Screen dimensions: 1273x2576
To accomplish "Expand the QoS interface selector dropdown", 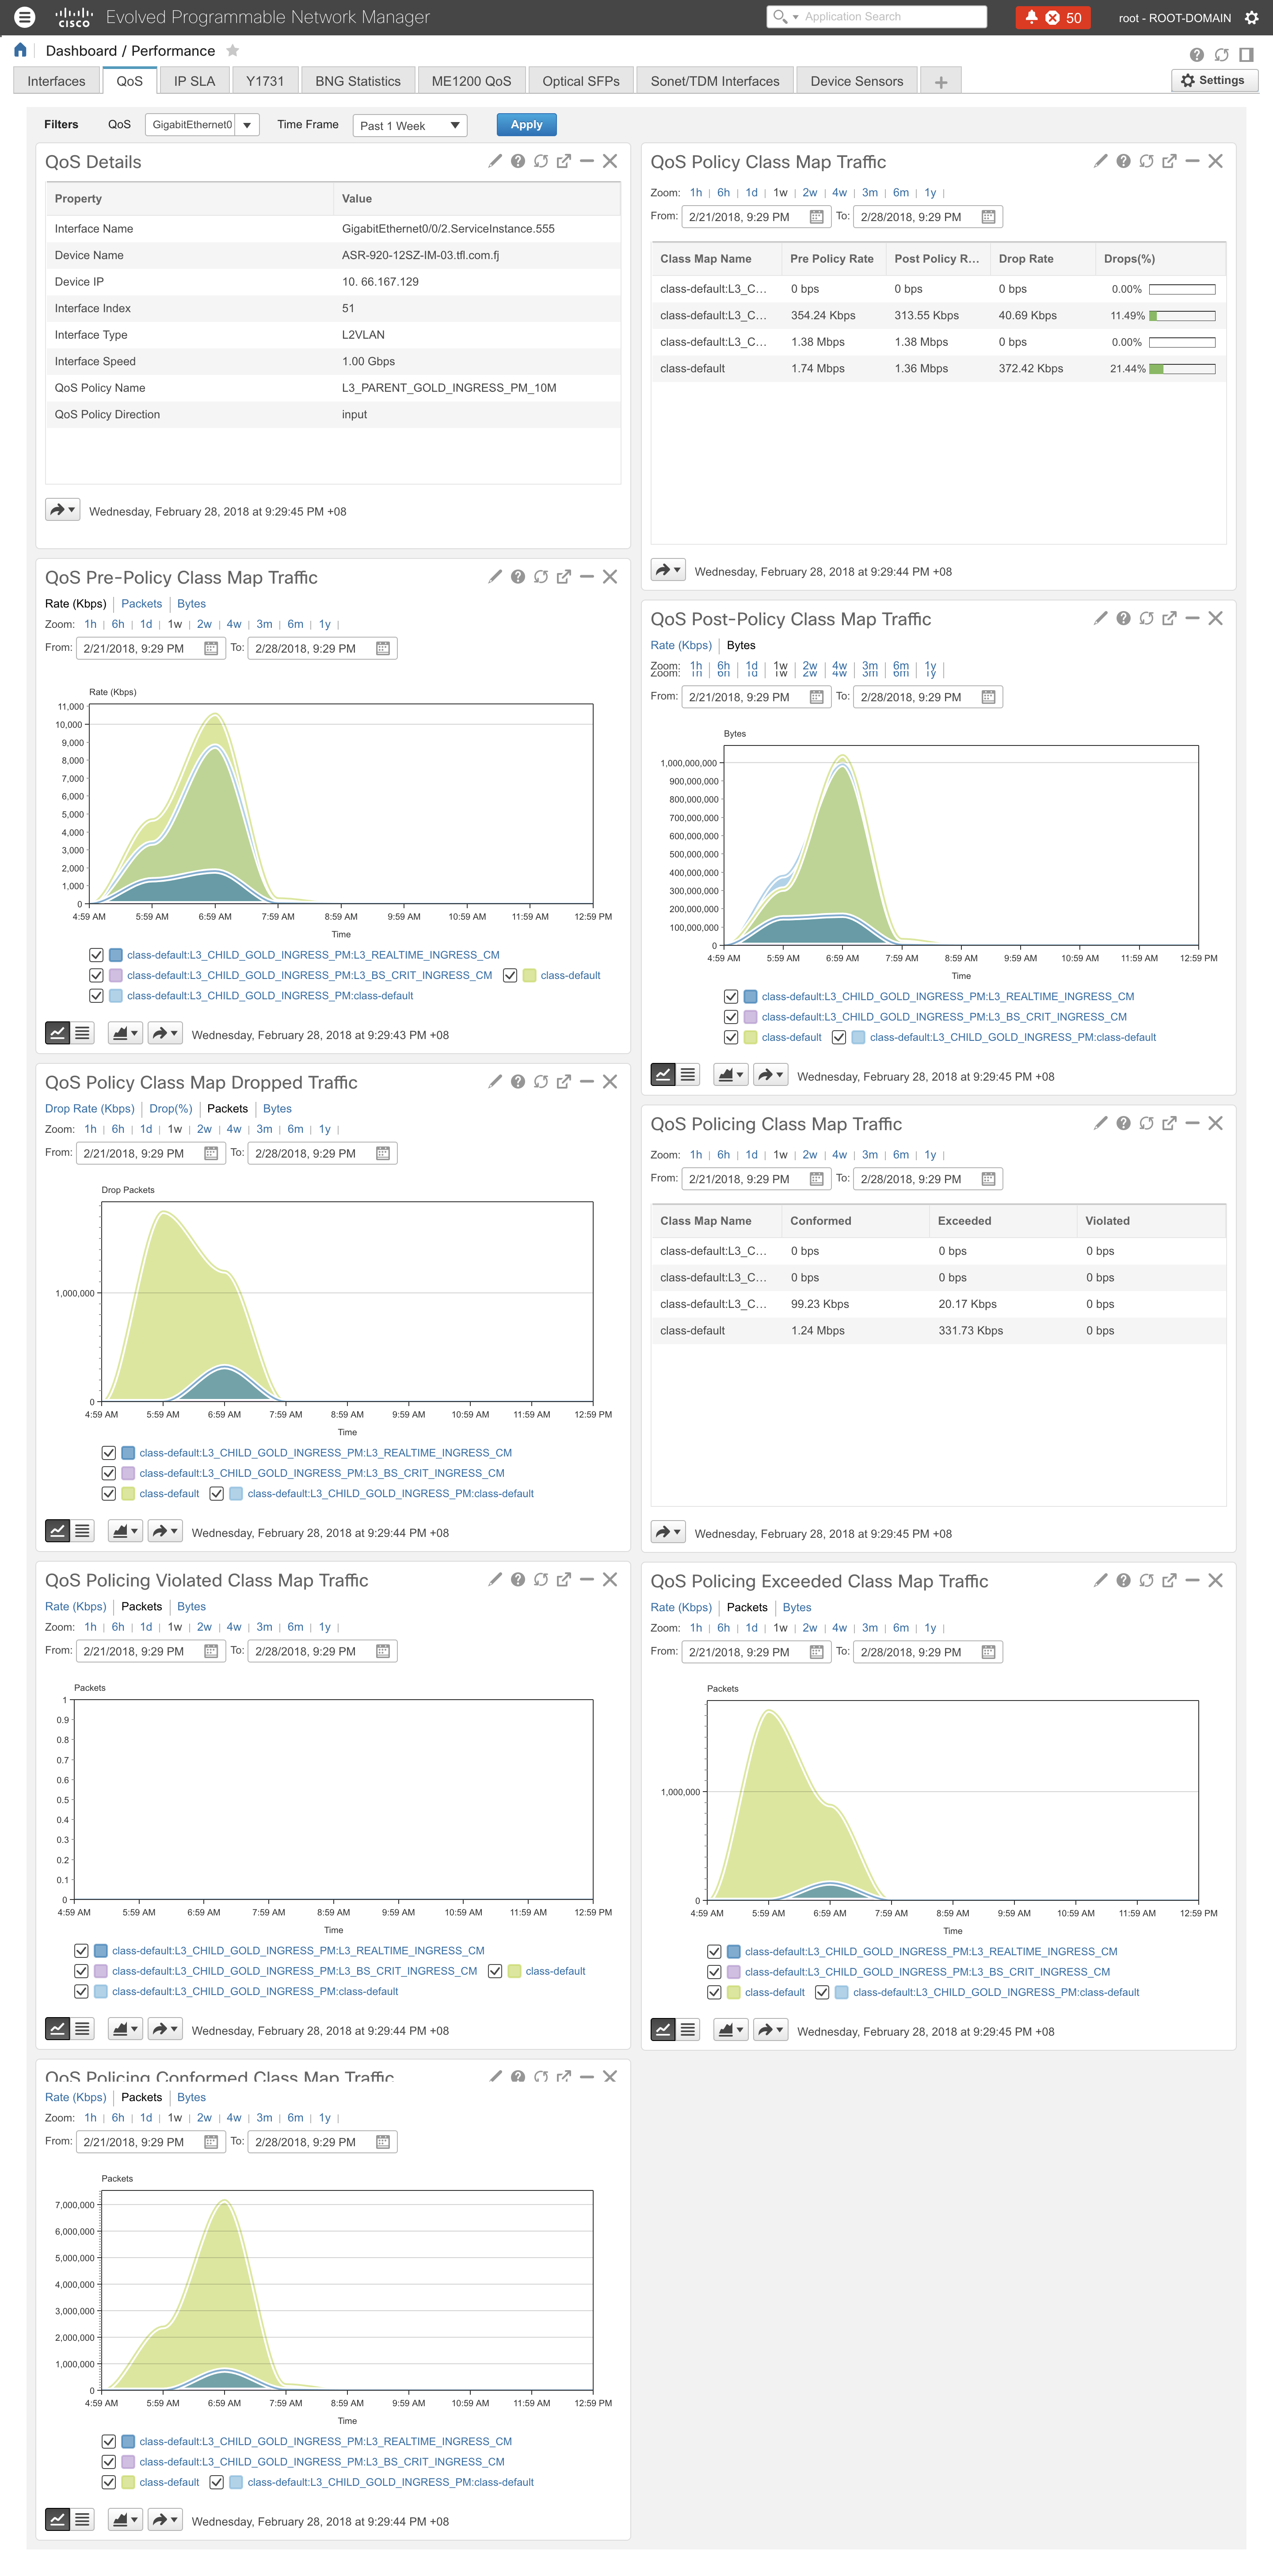I will [247, 125].
